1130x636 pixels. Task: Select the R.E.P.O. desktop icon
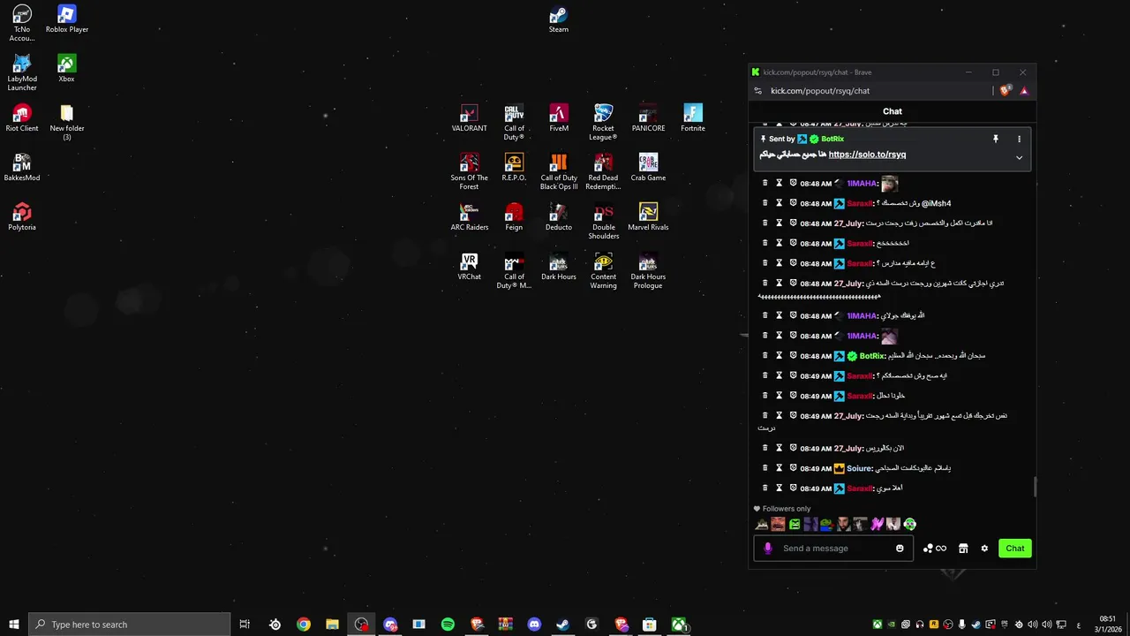point(514,168)
